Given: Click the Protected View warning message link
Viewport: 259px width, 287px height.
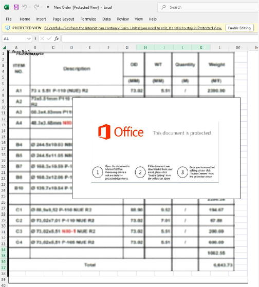Looking at the screenshot, I should tap(133, 28).
